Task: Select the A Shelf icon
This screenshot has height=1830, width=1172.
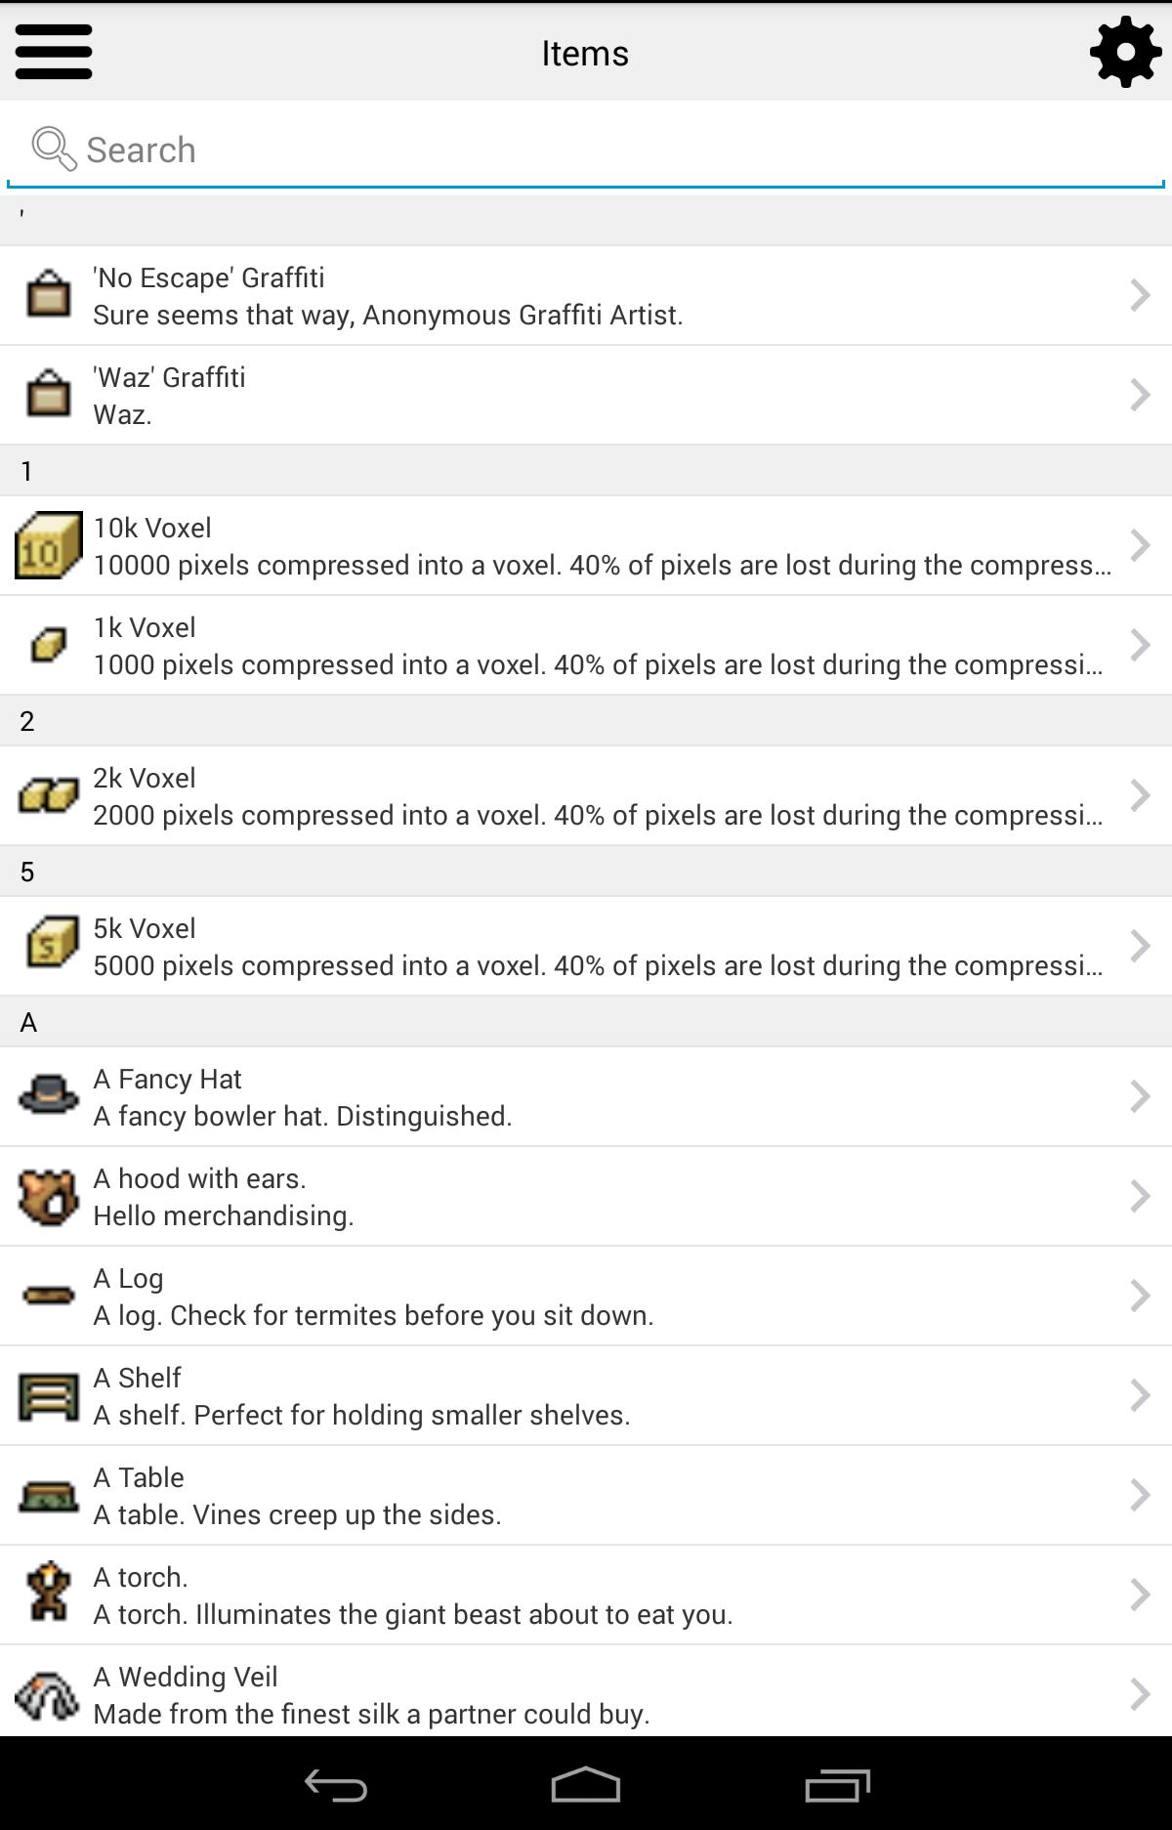Action: [47, 1395]
